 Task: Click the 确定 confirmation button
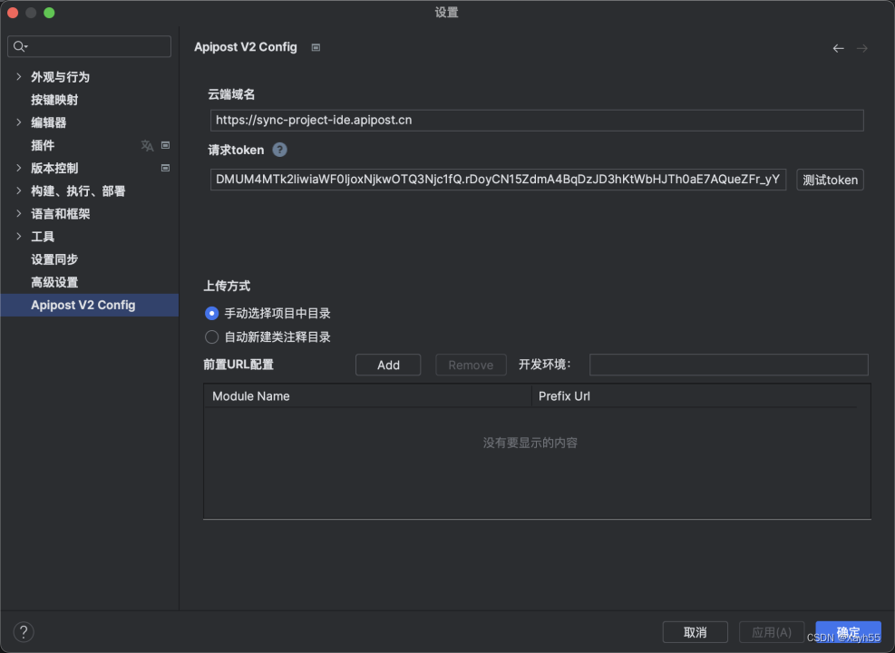pyautogui.click(x=848, y=631)
